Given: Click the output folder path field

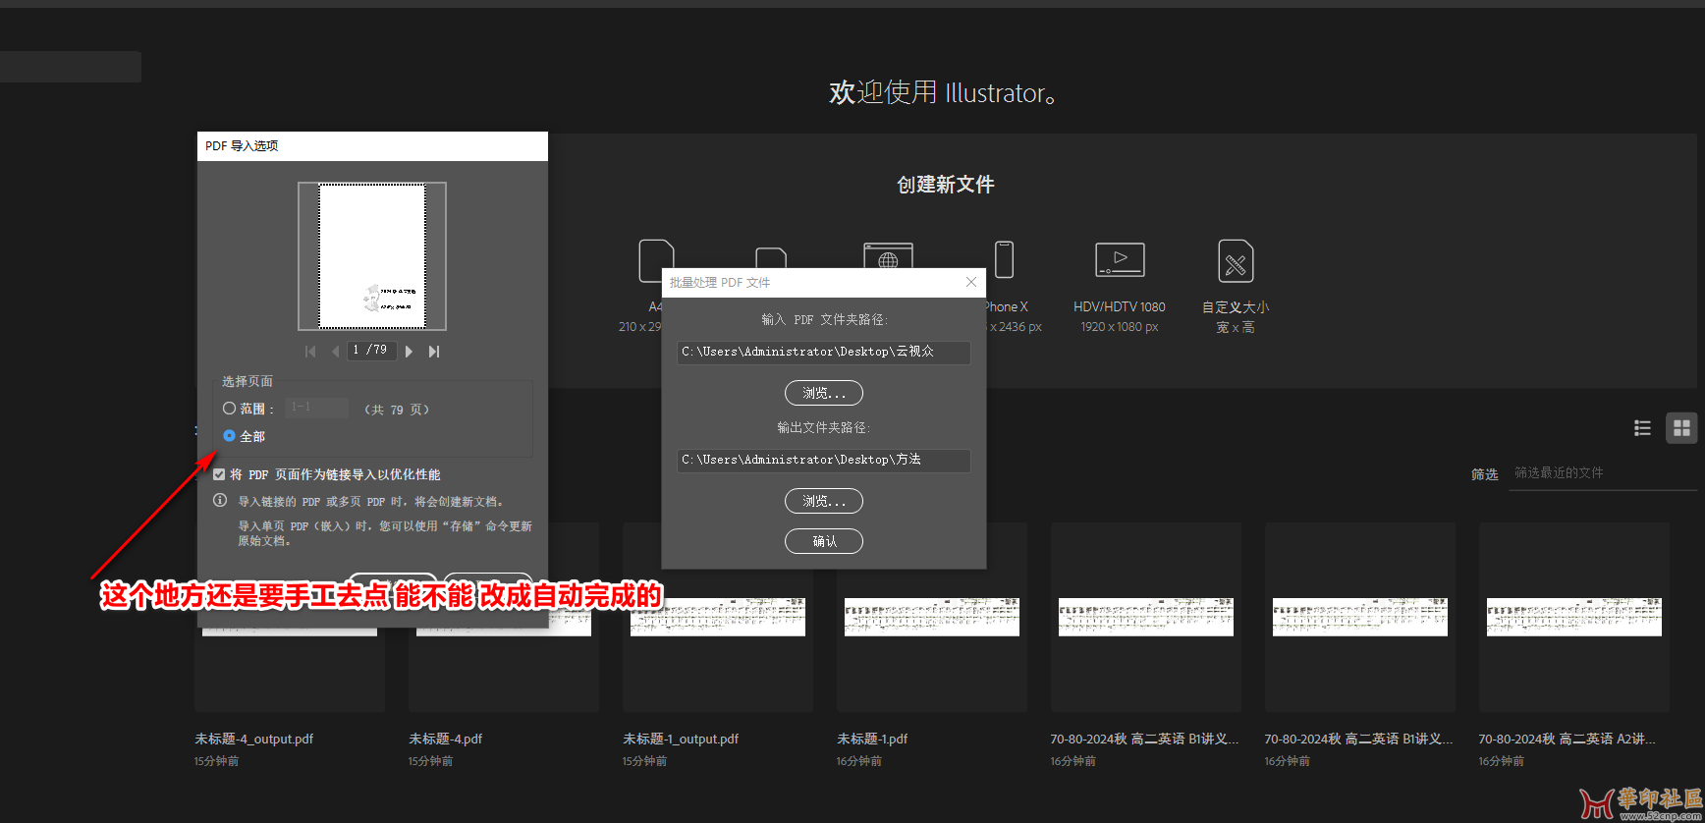Looking at the screenshot, I should (x=824, y=460).
